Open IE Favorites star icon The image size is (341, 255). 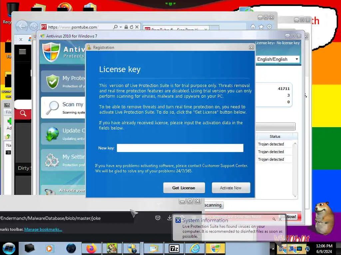pos(261,27)
